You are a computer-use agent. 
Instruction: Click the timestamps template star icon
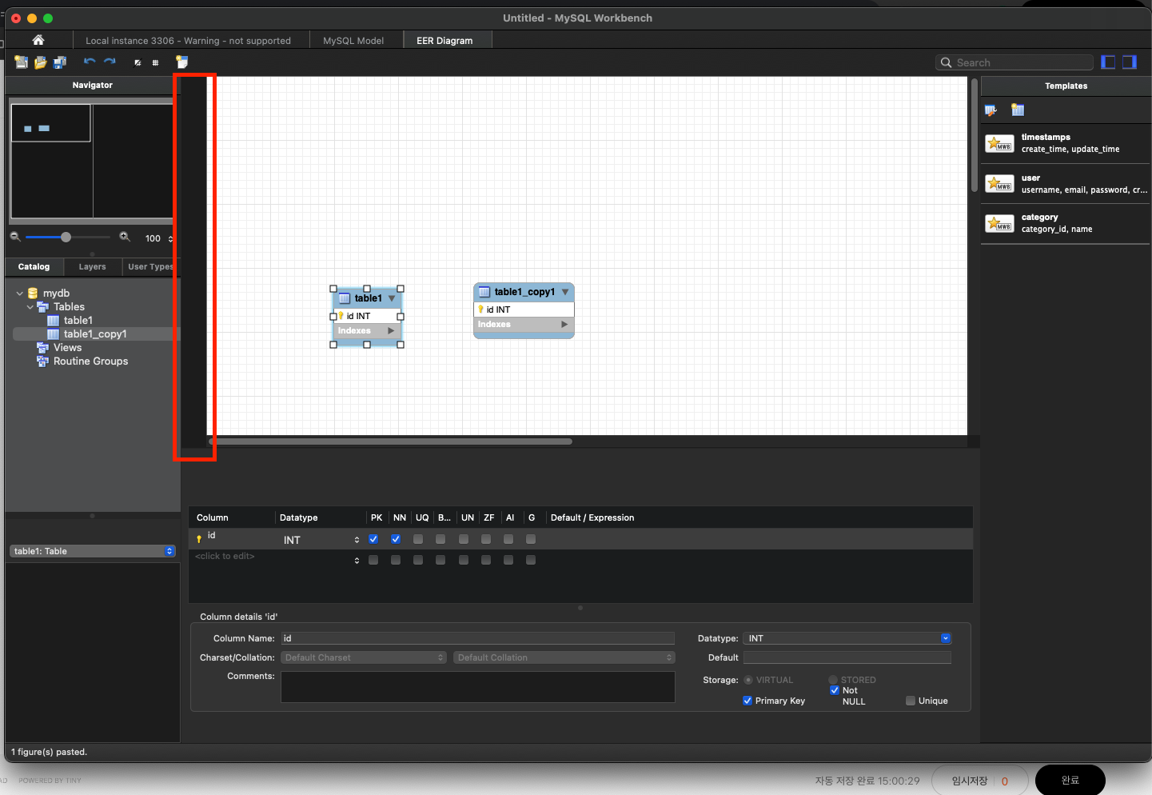click(999, 143)
